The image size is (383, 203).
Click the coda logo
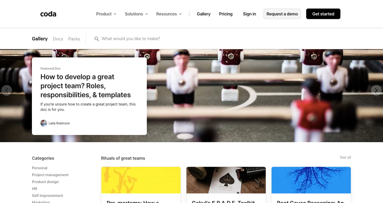tap(48, 14)
